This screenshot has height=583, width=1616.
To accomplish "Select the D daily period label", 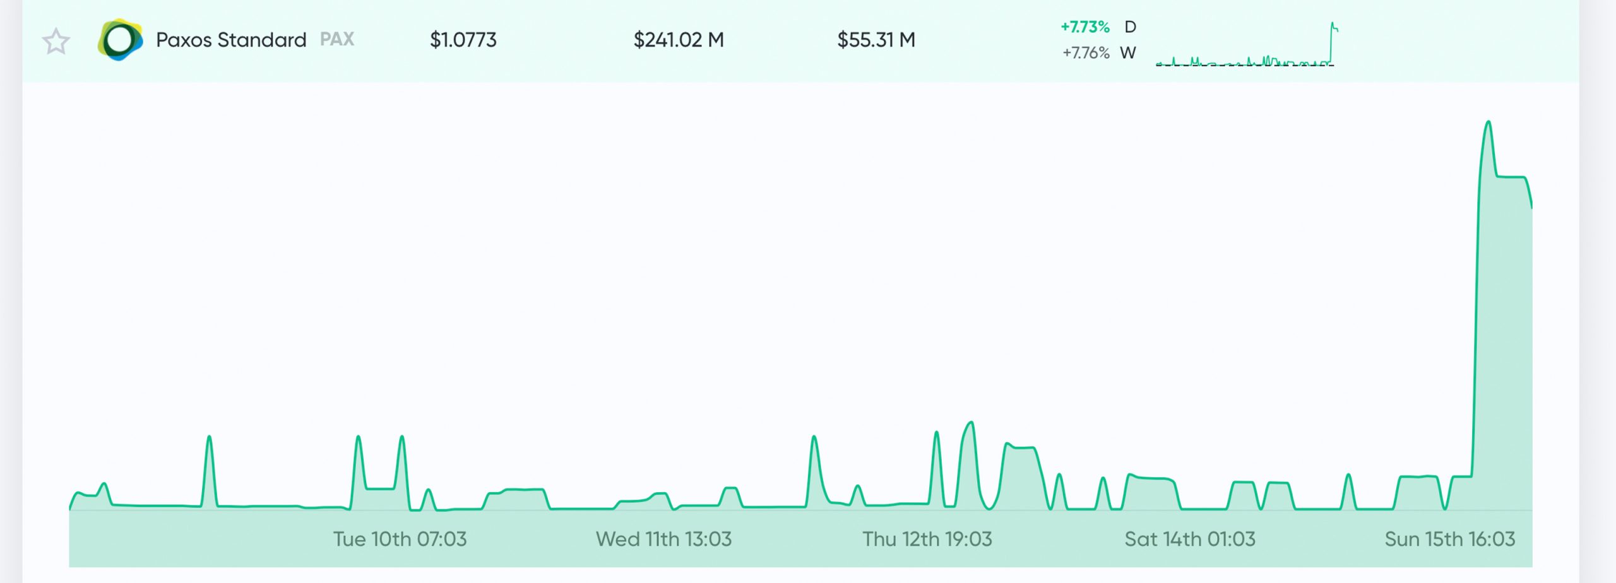I will pos(1131,27).
